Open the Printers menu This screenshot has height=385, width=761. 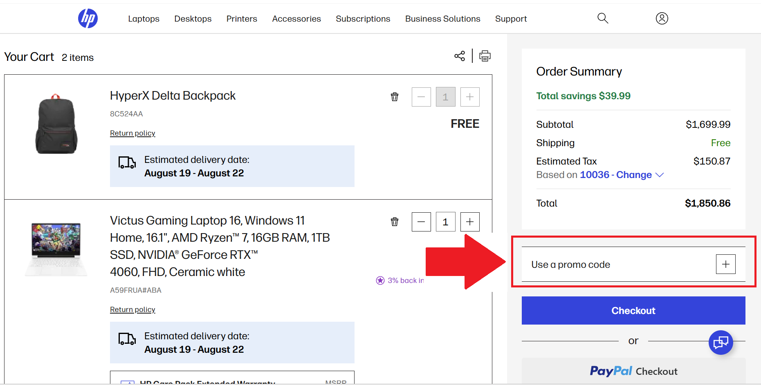(242, 19)
